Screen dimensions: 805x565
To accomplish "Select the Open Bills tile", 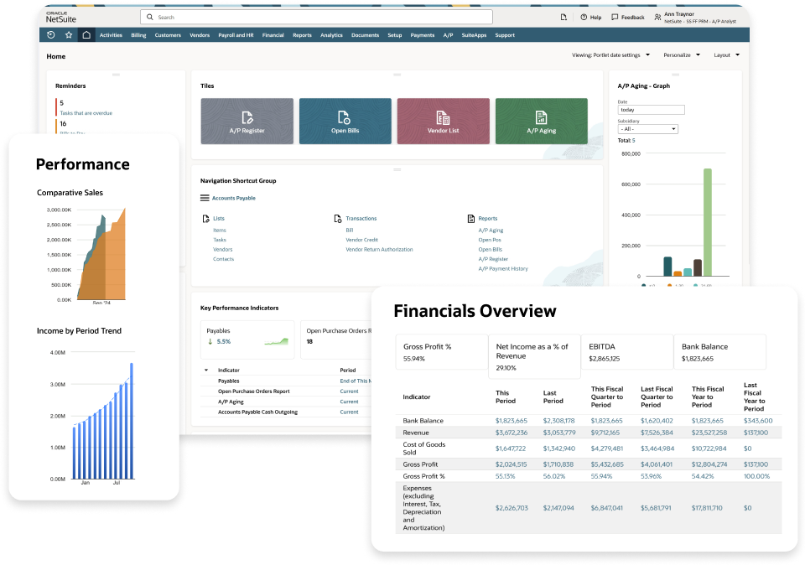I will [345, 121].
